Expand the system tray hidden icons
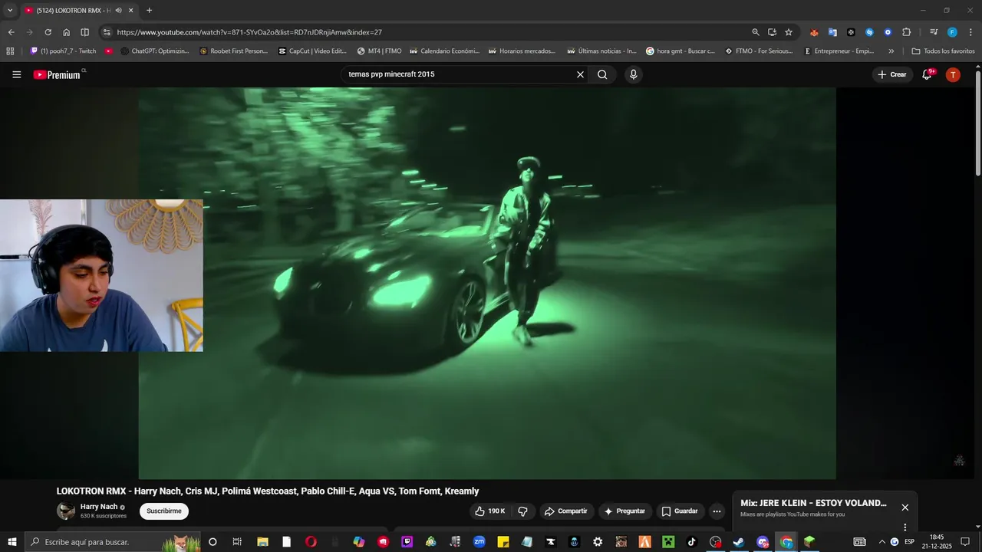This screenshot has height=552, width=982. coord(881,542)
